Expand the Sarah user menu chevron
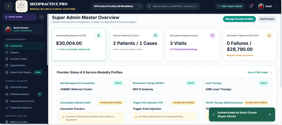Viewport: 282px width, 125px height. click(275, 6)
